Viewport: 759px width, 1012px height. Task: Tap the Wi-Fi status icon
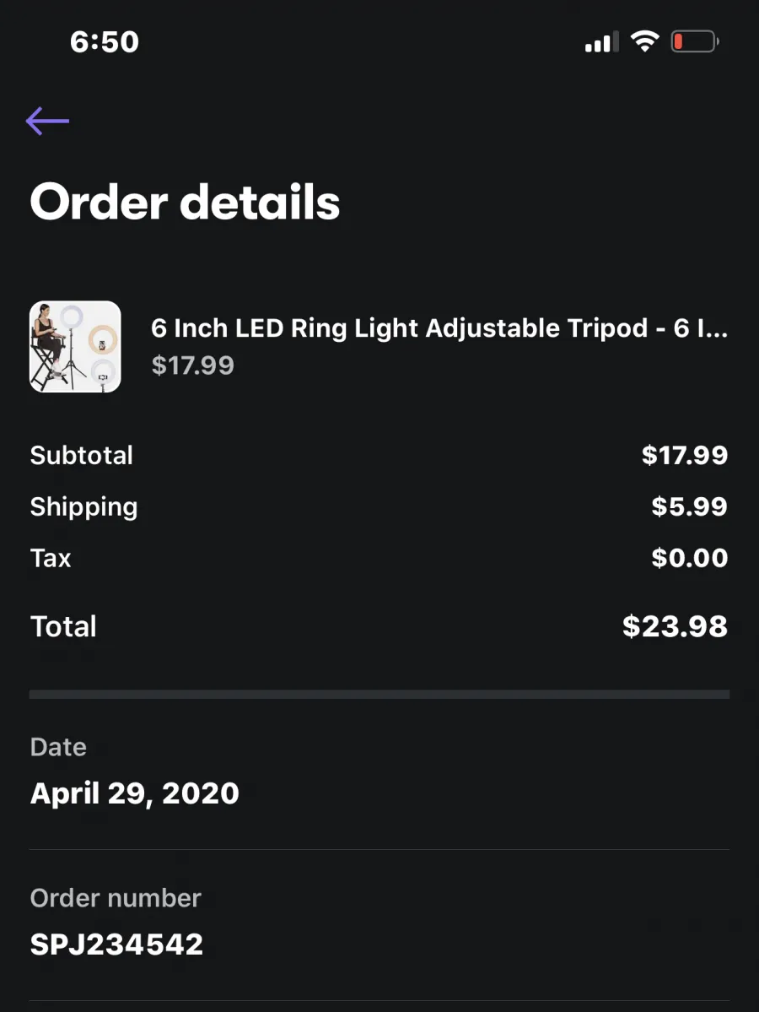click(644, 42)
